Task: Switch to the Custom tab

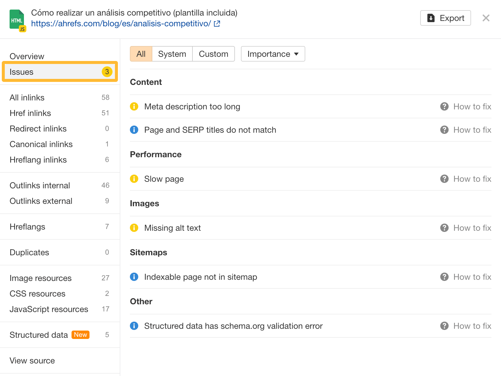Action: click(213, 54)
